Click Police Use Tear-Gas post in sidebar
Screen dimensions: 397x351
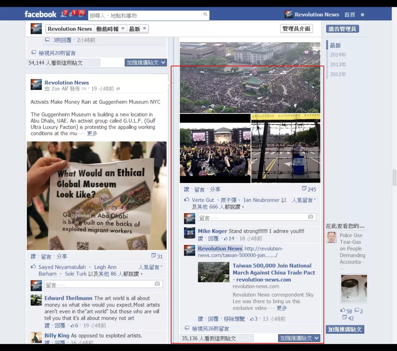coord(352,248)
